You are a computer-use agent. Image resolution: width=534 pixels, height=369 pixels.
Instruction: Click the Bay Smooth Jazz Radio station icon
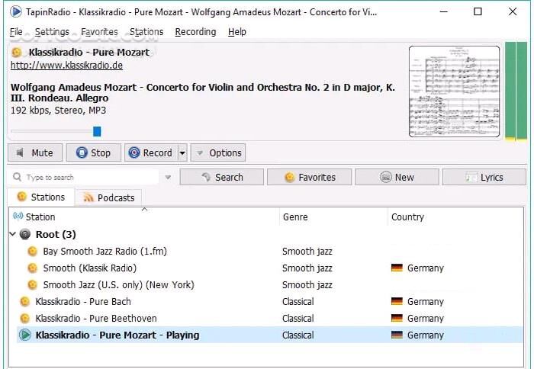click(x=32, y=251)
